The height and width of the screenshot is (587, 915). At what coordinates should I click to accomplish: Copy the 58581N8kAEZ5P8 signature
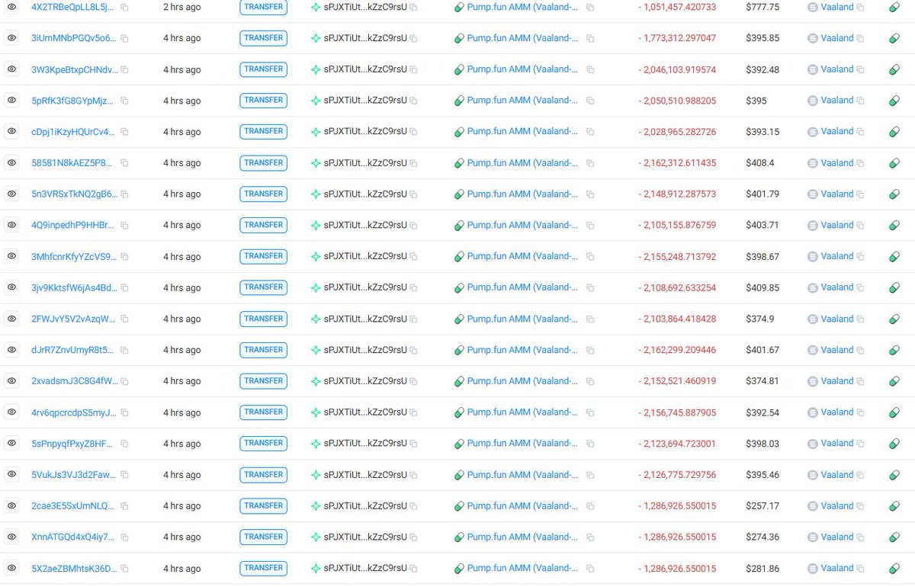coord(124,163)
